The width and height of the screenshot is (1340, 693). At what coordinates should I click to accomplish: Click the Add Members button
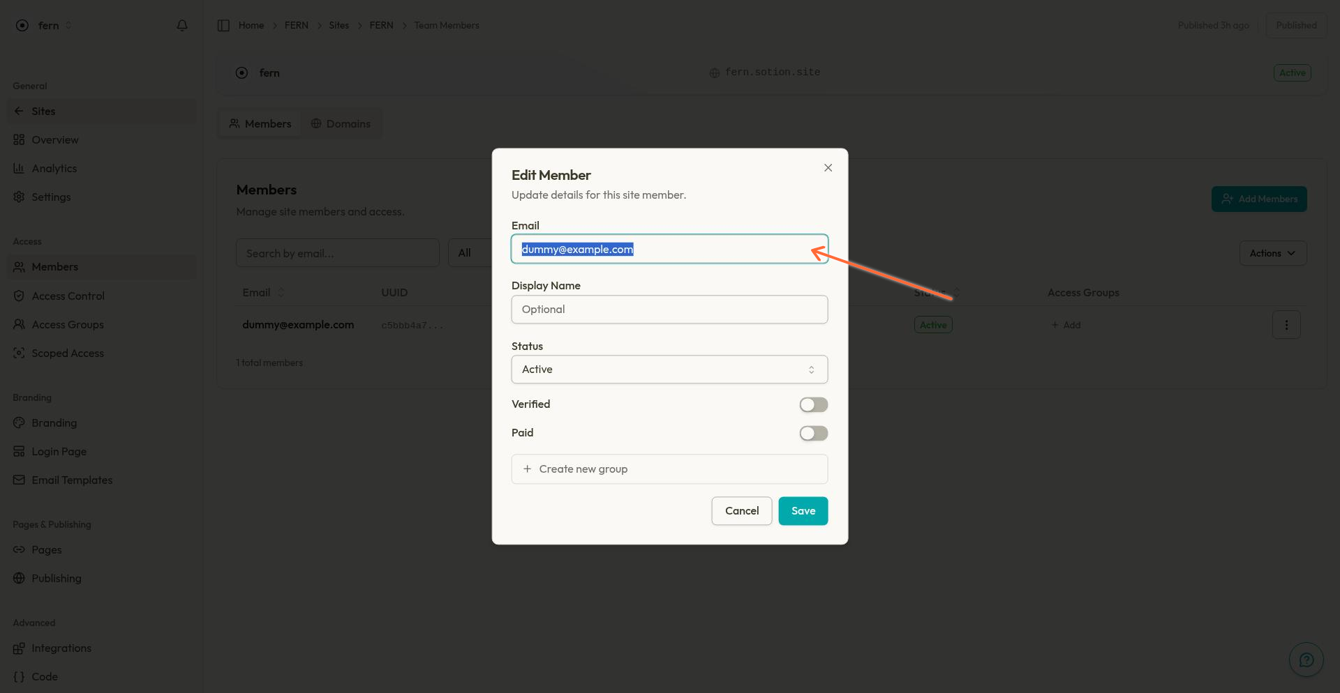(x=1259, y=199)
